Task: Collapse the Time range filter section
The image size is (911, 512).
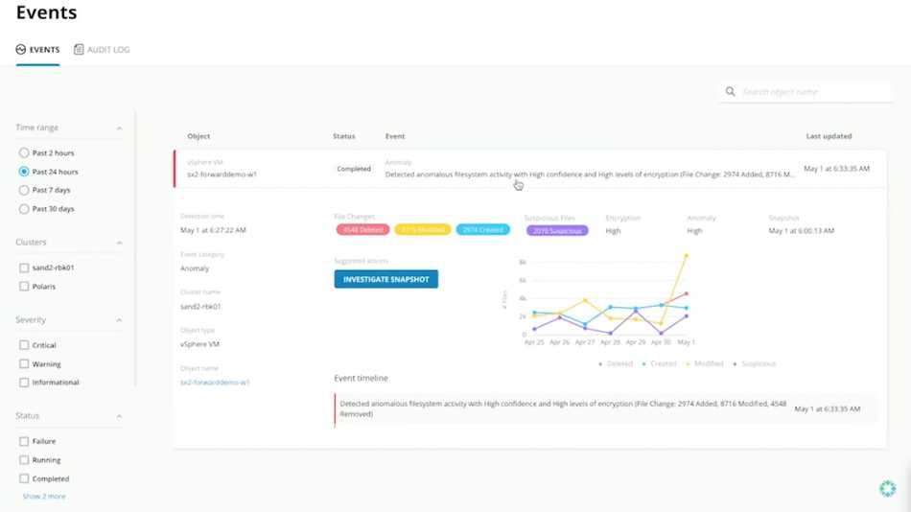Action: pos(119,128)
